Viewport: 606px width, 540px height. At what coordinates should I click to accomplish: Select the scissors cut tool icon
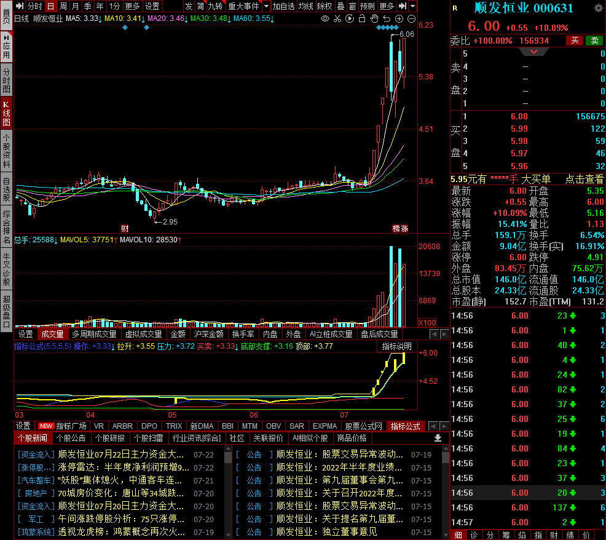pos(337,18)
